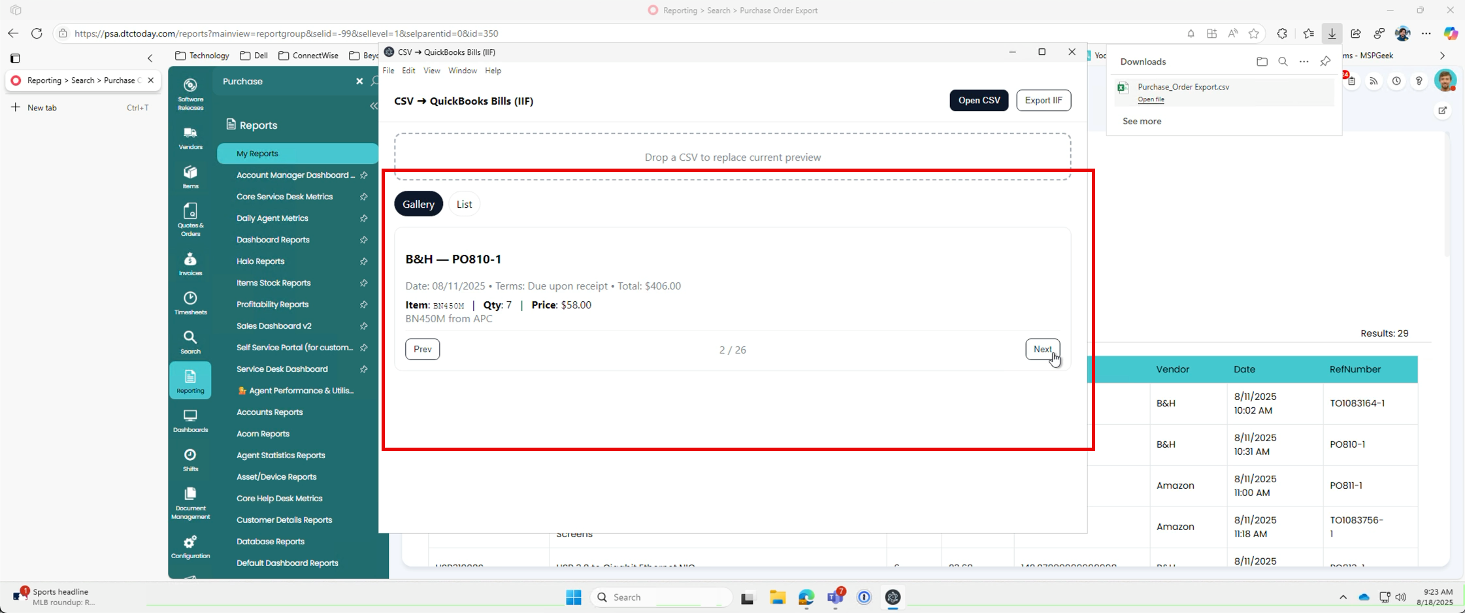The height and width of the screenshot is (613, 1465).
Task: Switch preview to List view
Action: pos(464,204)
